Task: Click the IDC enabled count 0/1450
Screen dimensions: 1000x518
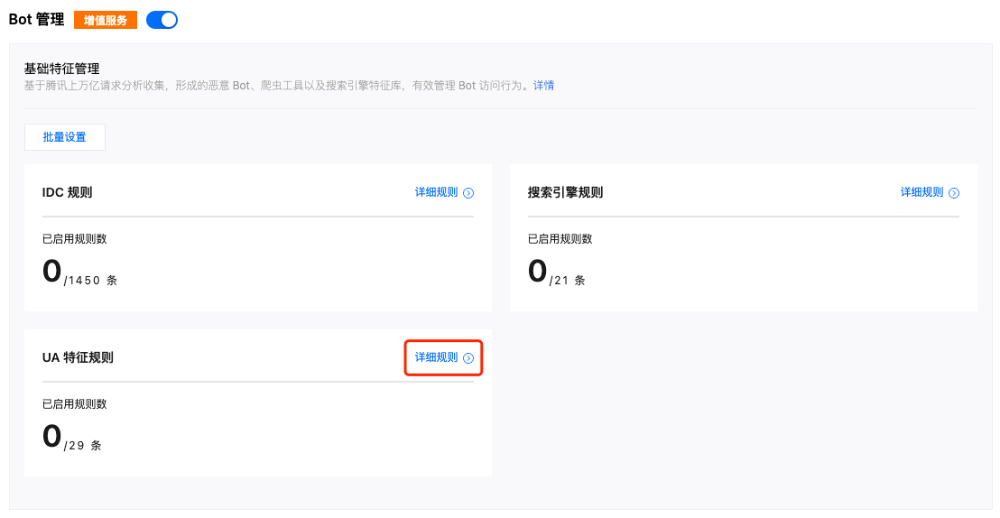Action: (79, 273)
